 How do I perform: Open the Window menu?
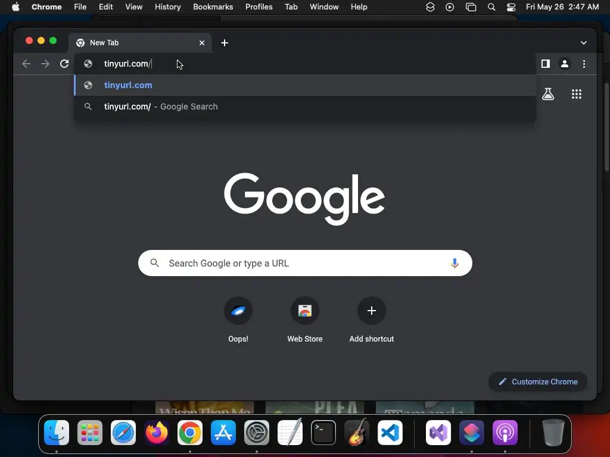point(324,7)
